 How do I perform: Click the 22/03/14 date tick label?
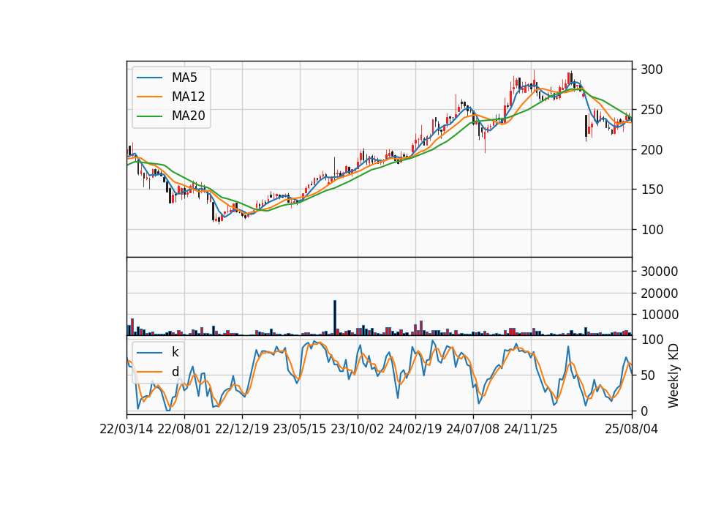(127, 429)
